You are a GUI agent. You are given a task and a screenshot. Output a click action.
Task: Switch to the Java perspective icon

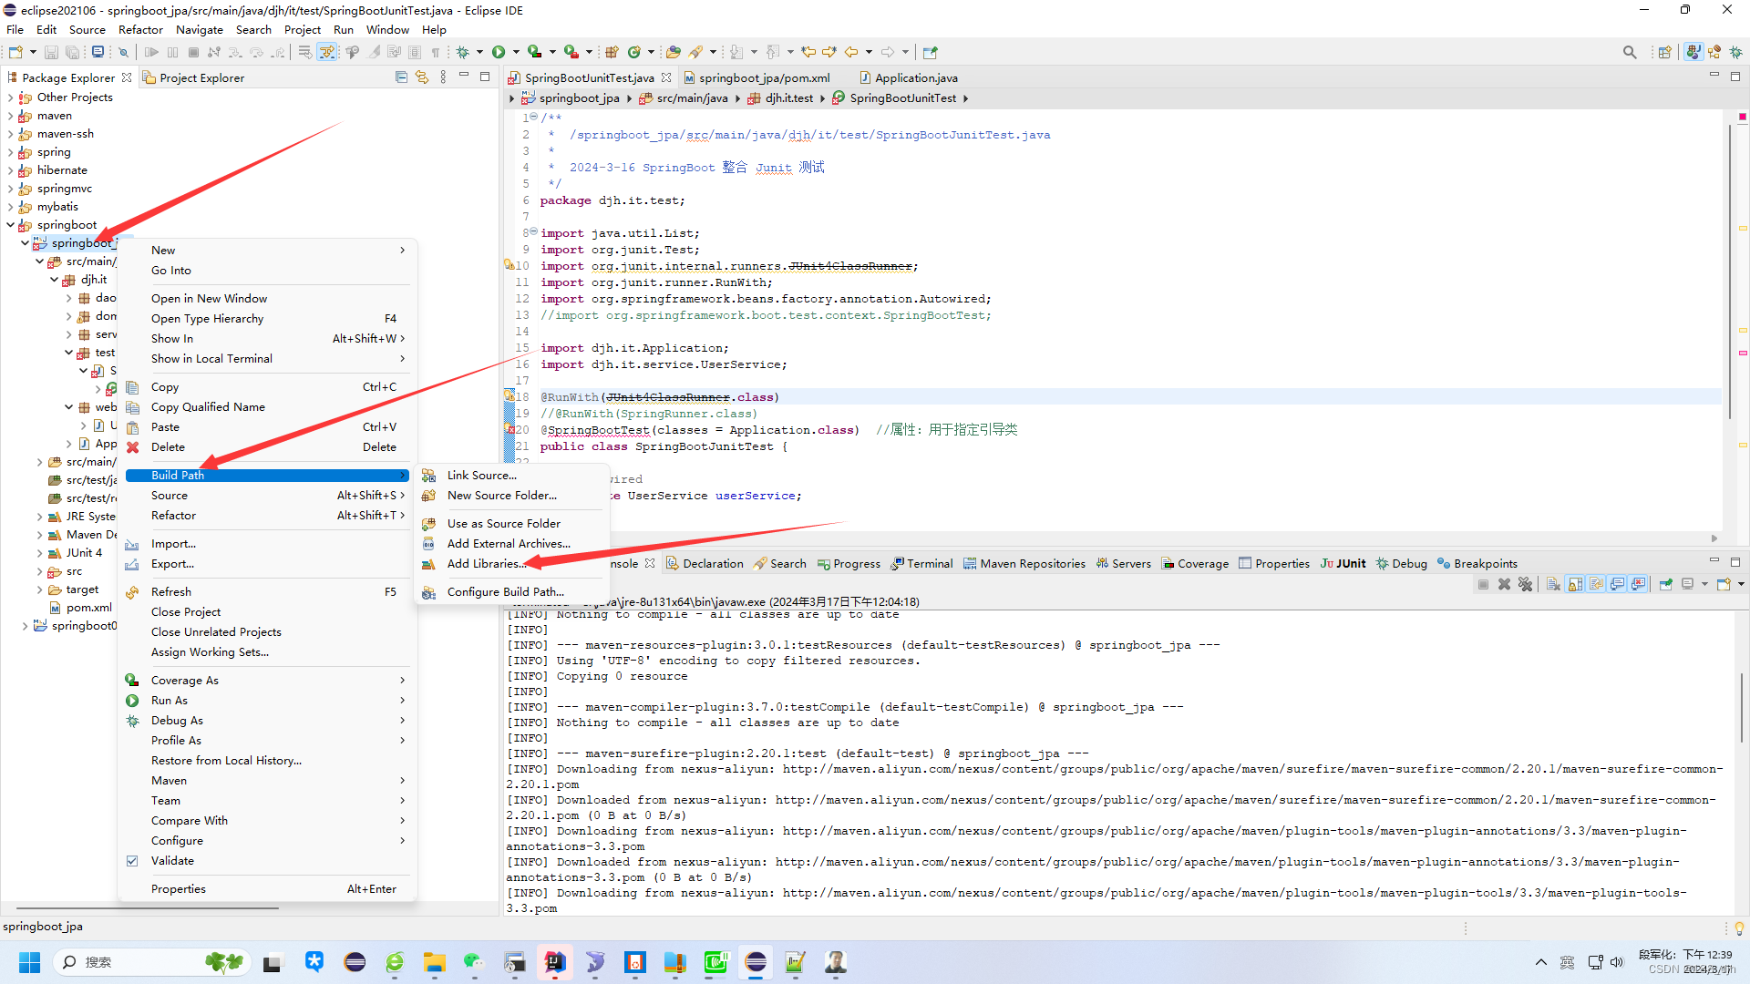pyautogui.click(x=1693, y=52)
